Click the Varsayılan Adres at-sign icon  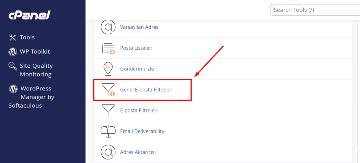point(108,27)
